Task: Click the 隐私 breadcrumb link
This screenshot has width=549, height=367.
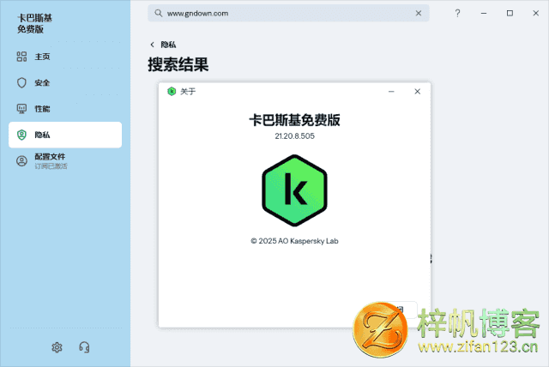Action: click(168, 45)
